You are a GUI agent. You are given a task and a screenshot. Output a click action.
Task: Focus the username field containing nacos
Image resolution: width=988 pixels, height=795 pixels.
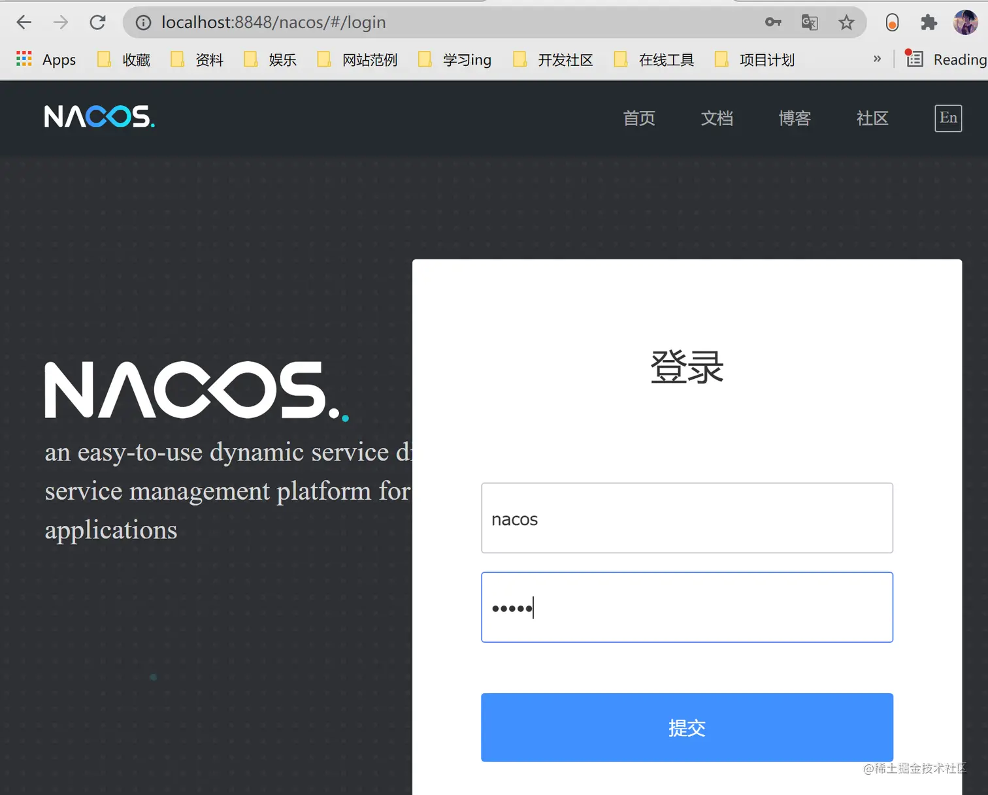[687, 518]
